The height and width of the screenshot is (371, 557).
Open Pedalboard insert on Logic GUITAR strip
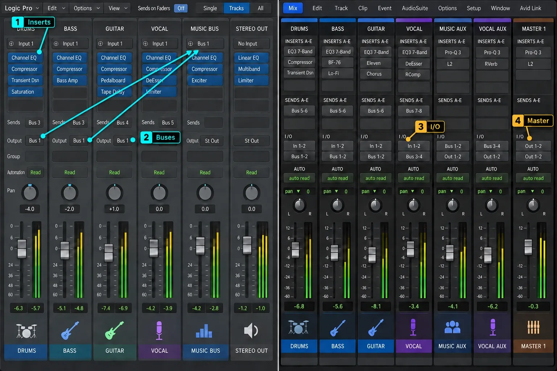pyautogui.click(x=115, y=80)
